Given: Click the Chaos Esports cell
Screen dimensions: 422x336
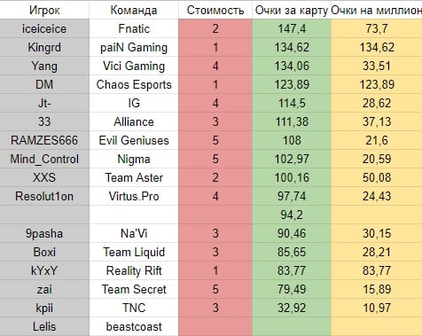Looking at the screenshot, I should pyautogui.click(x=134, y=84).
